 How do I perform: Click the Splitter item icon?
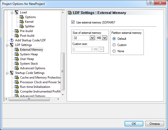[22, 26]
